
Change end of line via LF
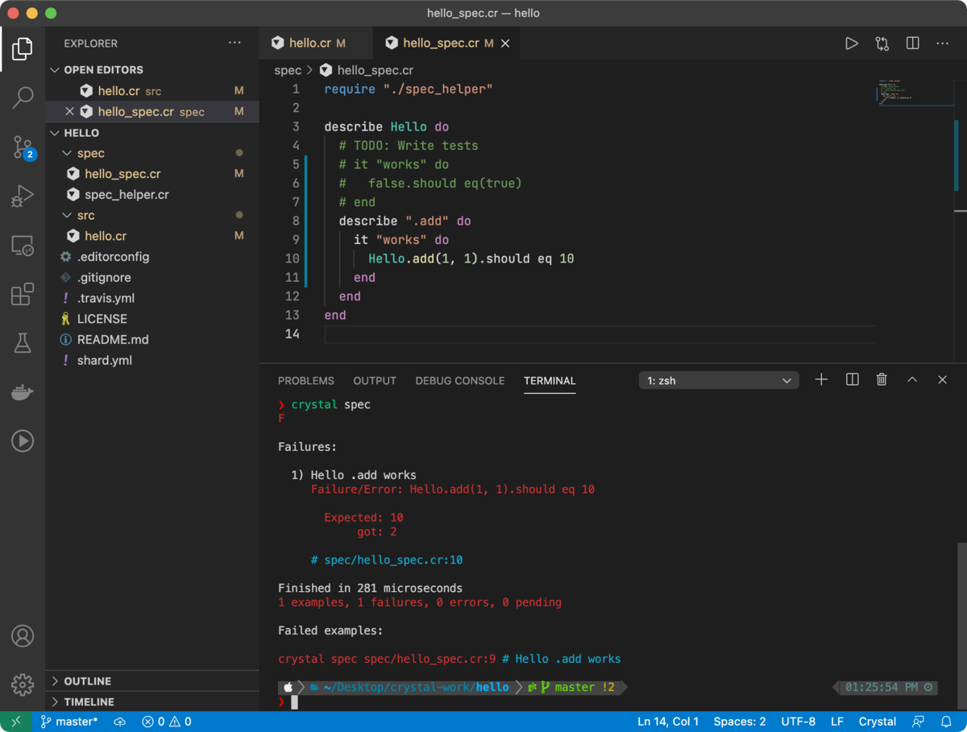(x=837, y=722)
